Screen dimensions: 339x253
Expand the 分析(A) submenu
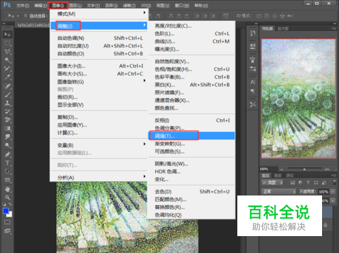tap(99, 178)
